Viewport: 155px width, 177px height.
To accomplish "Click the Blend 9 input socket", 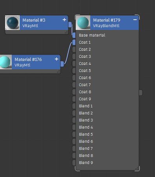I will pos(74,163).
